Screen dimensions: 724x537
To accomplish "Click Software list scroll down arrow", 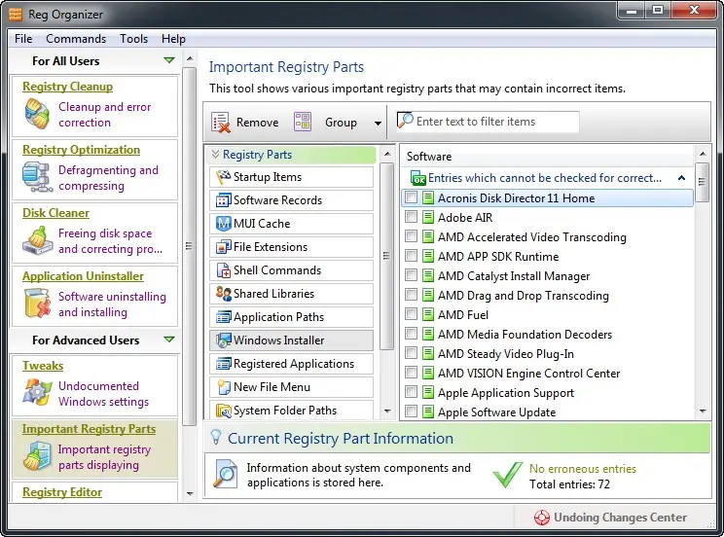I will (x=703, y=411).
